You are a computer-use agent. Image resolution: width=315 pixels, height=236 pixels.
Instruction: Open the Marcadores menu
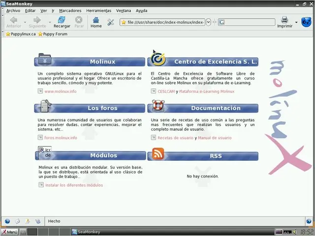point(70,11)
